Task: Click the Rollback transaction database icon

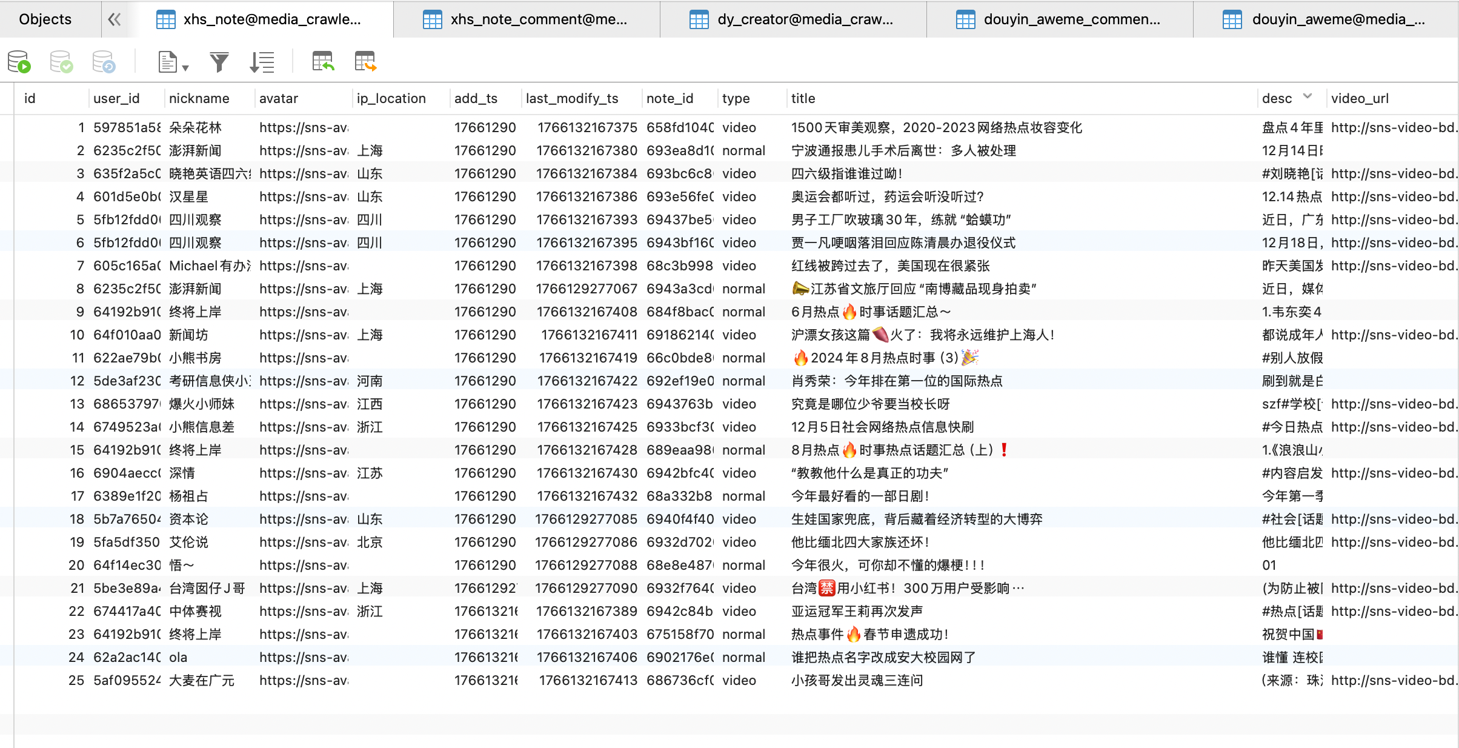Action: click(x=104, y=62)
